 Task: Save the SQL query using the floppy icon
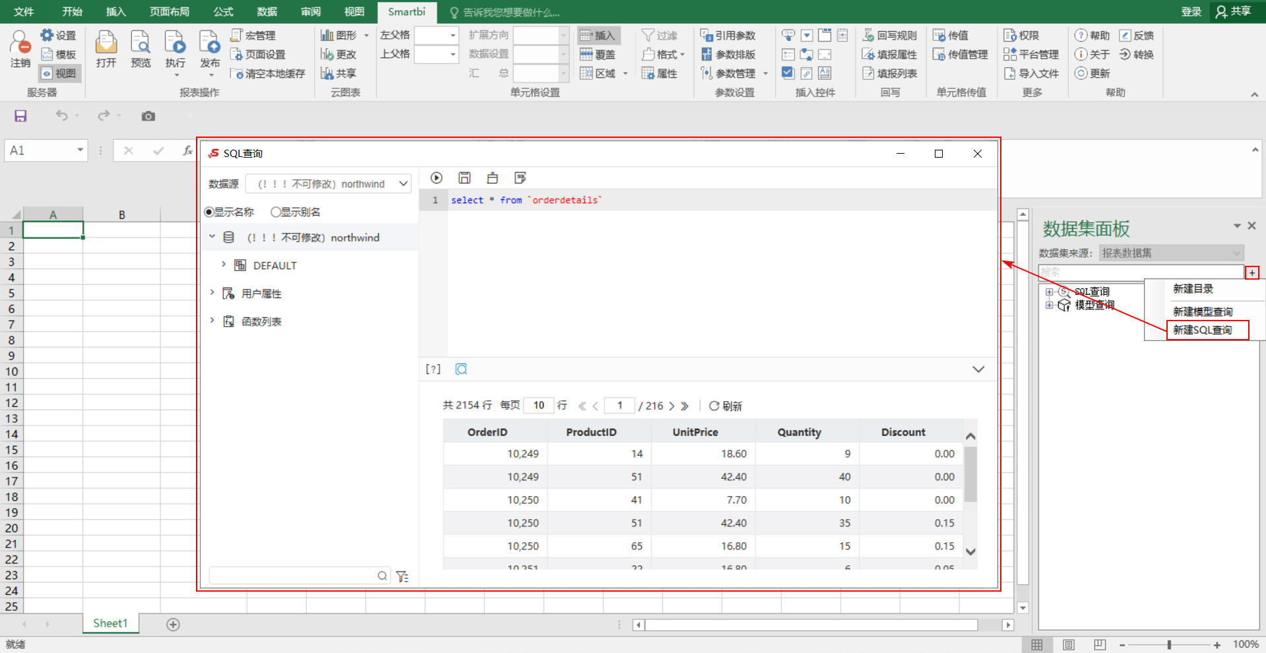(464, 178)
